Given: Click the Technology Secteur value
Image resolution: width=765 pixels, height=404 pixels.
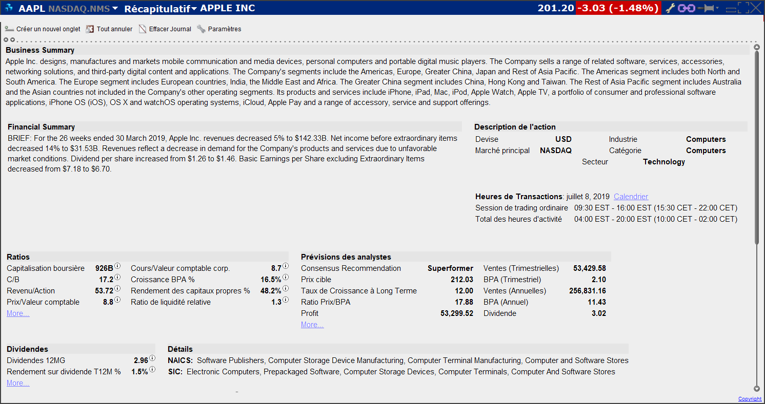Looking at the screenshot, I should (x=664, y=162).
